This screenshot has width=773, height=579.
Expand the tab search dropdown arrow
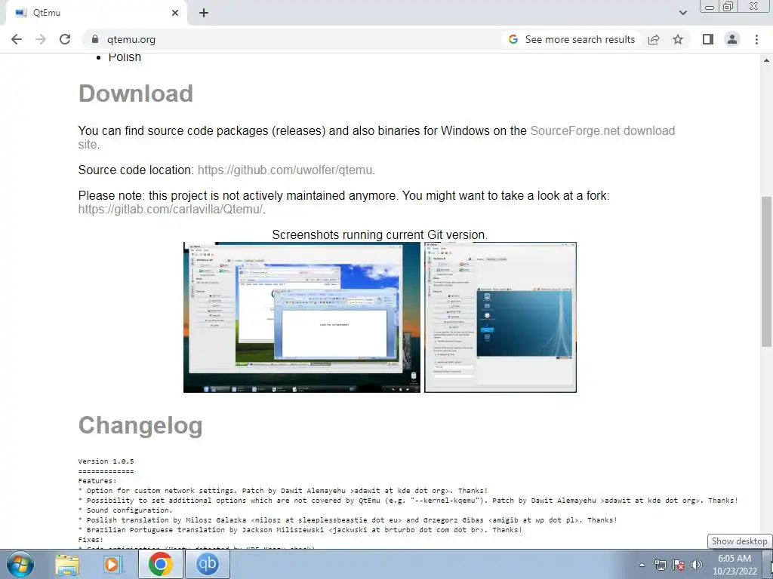click(682, 13)
